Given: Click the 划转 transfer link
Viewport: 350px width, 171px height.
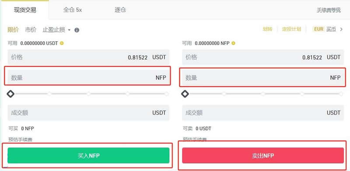Looking at the screenshot, I should click(267, 29).
